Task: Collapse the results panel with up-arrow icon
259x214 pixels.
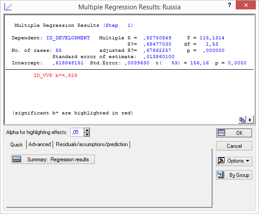Action: pos(250,120)
